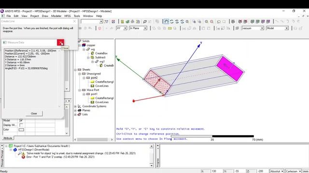Viewport: 309px width, 173px height.
Task: Click the Planes tree icon
Action: (79, 110)
